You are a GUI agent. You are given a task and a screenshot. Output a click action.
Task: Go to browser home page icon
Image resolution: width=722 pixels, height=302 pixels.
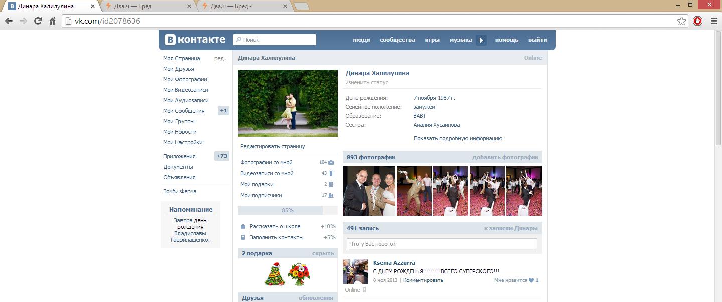[x=52, y=21]
